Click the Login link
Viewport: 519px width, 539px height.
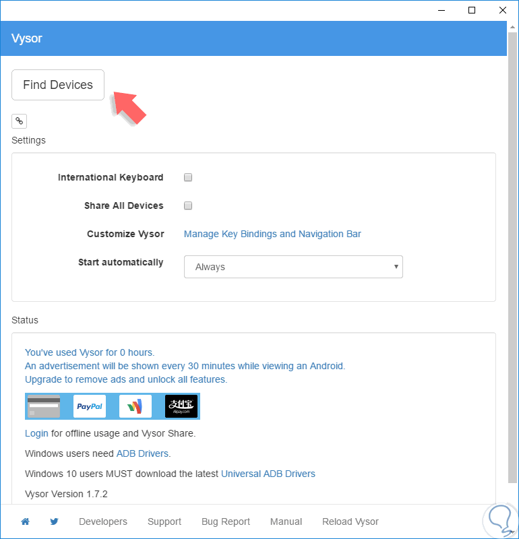[36, 433]
